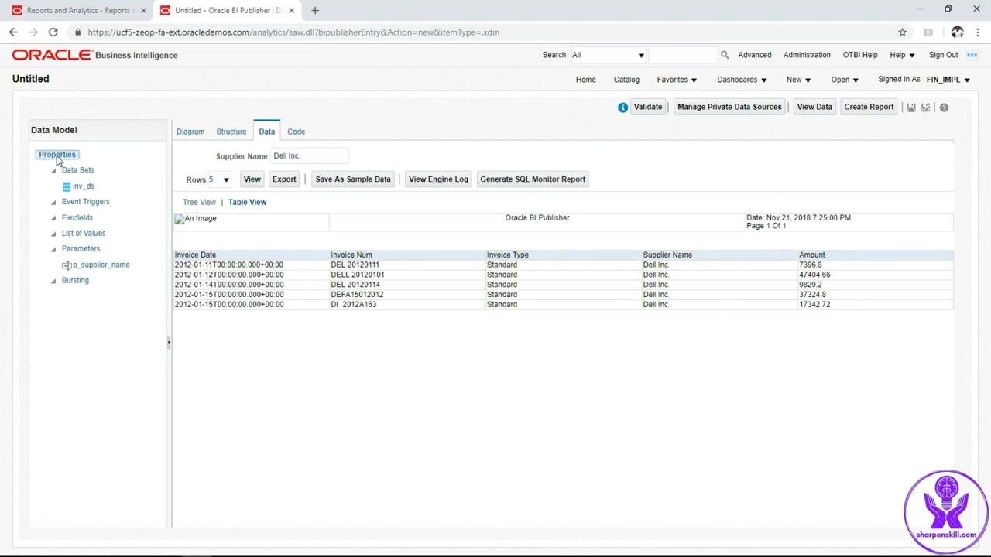Open the Dashboards dropdown menu
The image size is (991, 557).
(742, 80)
